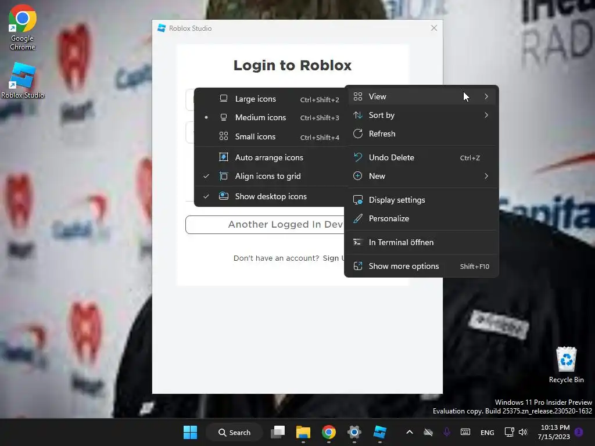Open Display settings

click(421, 200)
